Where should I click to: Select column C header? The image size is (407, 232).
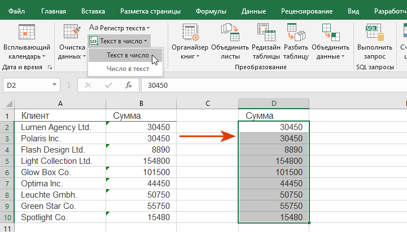tap(207, 104)
